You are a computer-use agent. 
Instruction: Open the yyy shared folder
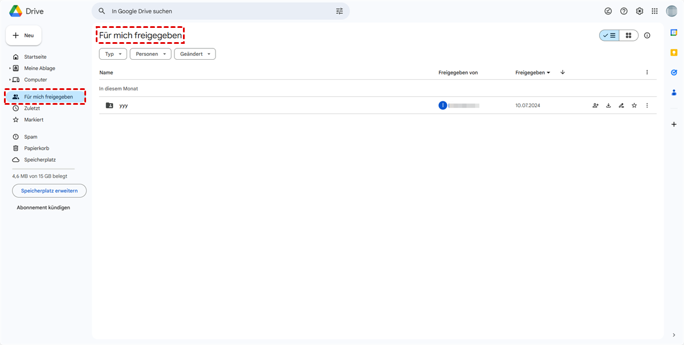(123, 105)
